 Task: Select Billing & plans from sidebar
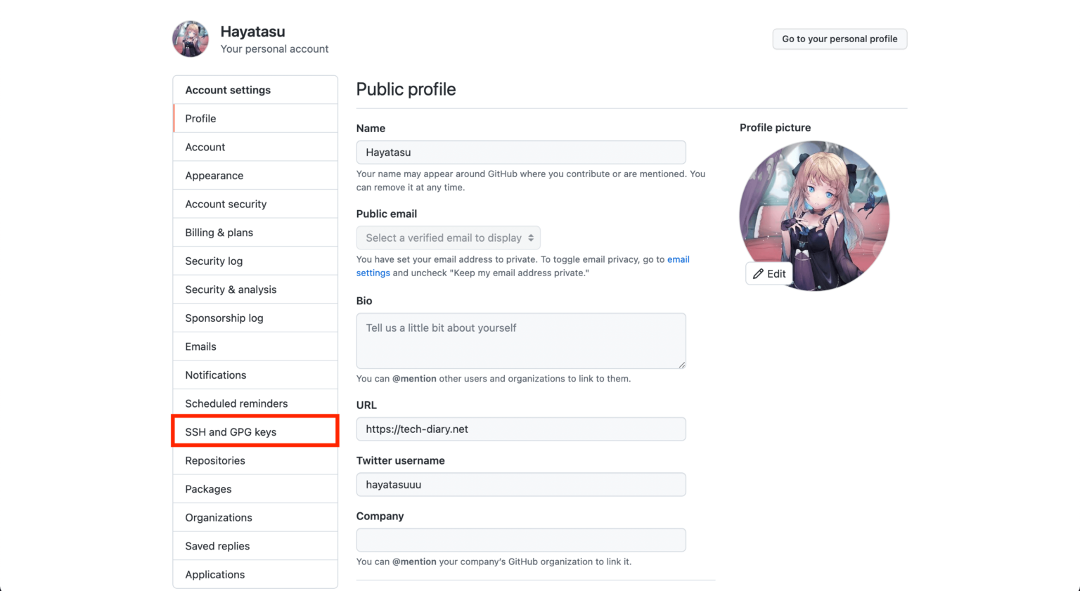tap(219, 232)
